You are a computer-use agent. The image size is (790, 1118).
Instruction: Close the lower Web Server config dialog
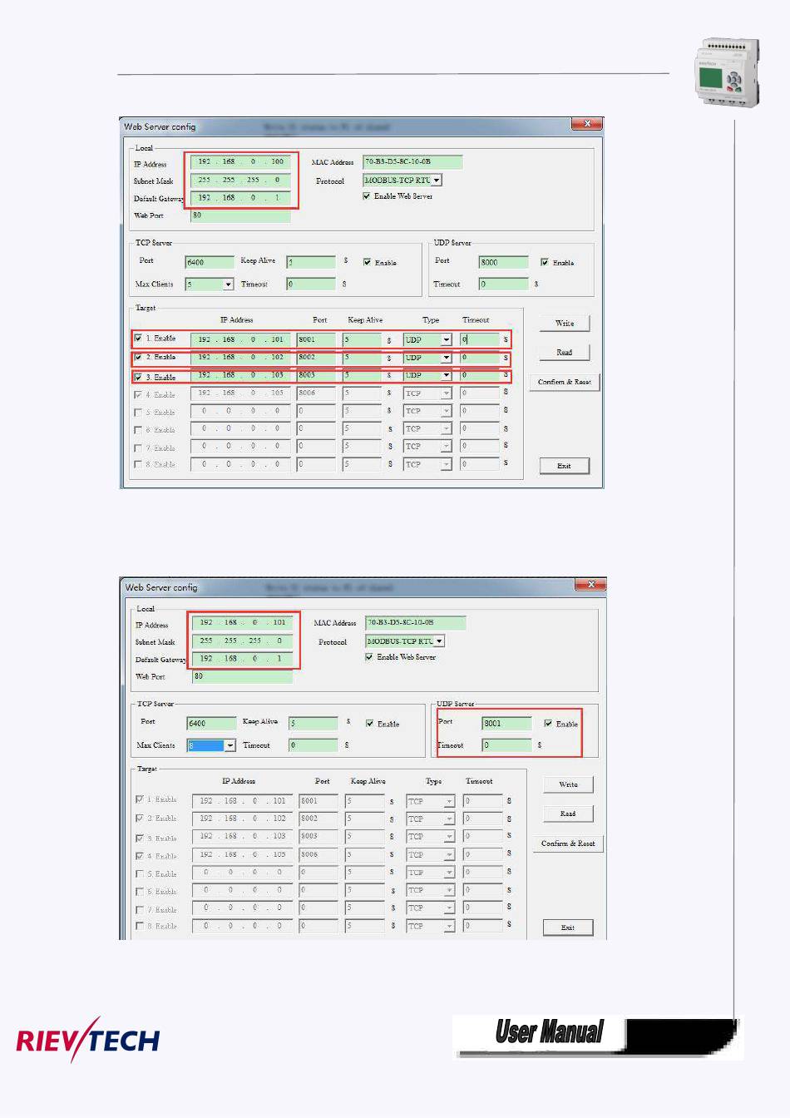tap(590, 585)
